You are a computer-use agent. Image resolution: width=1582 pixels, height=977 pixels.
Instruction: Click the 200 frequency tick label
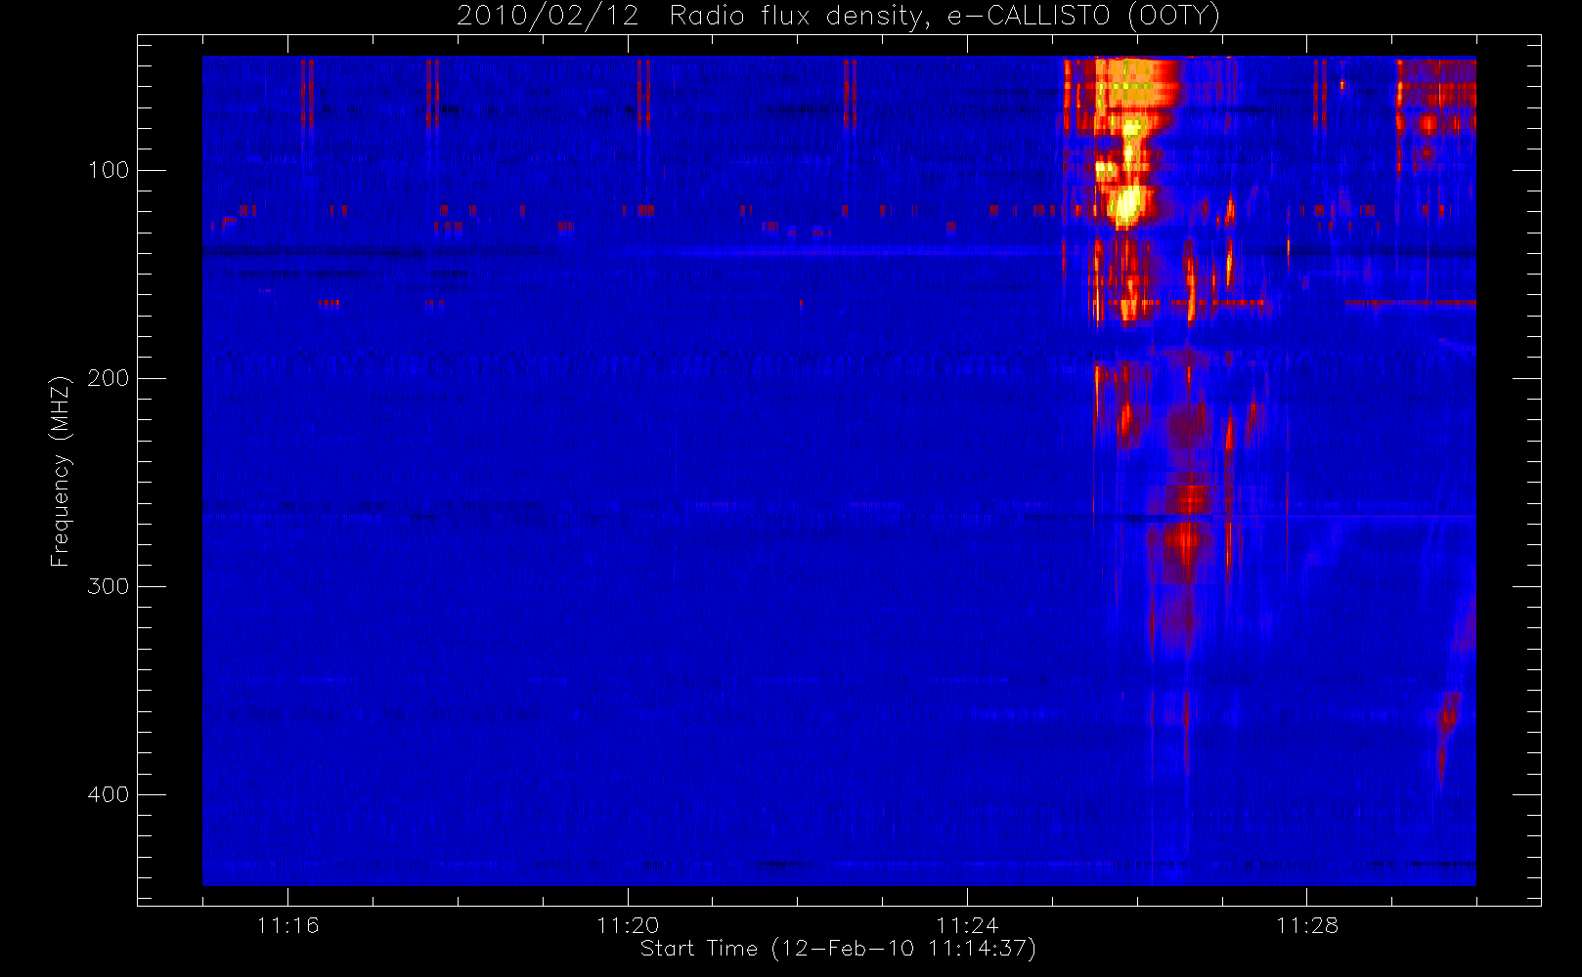108,378
